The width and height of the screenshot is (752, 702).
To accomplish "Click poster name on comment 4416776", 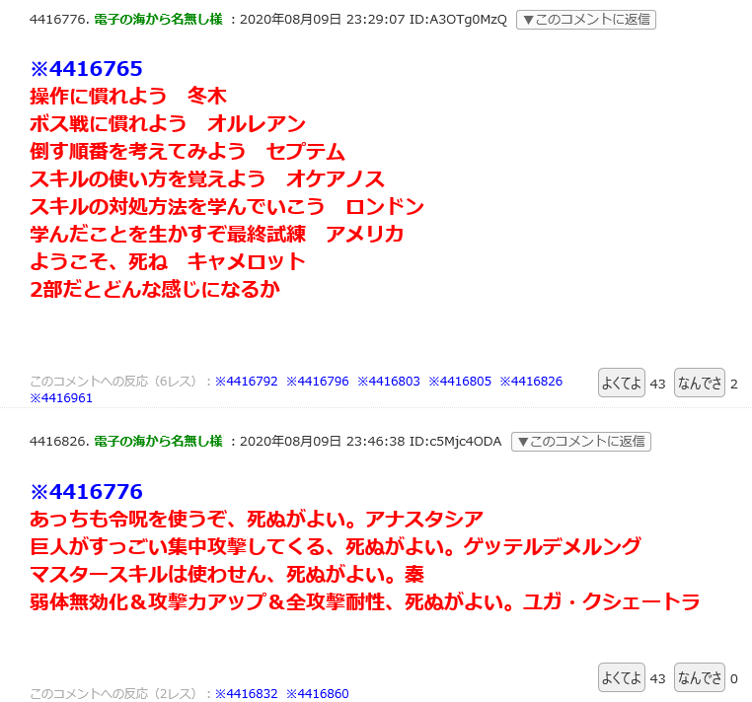I will pyautogui.click(x=158, y=20).
